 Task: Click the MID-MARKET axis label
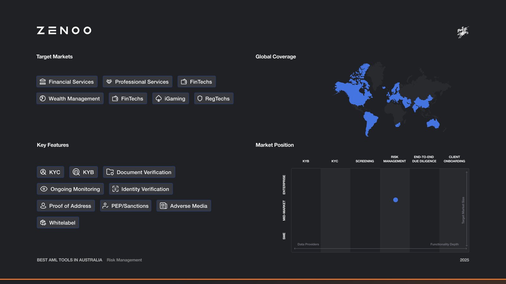(x=284, y=210)
